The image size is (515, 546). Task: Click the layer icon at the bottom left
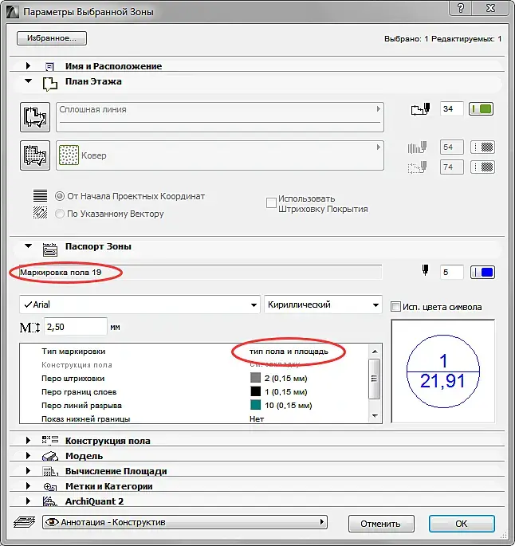24,522
